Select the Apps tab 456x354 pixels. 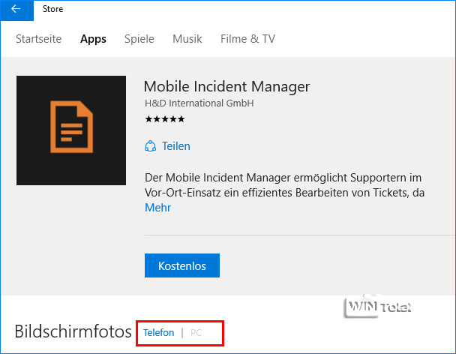(x=93, y=39)
